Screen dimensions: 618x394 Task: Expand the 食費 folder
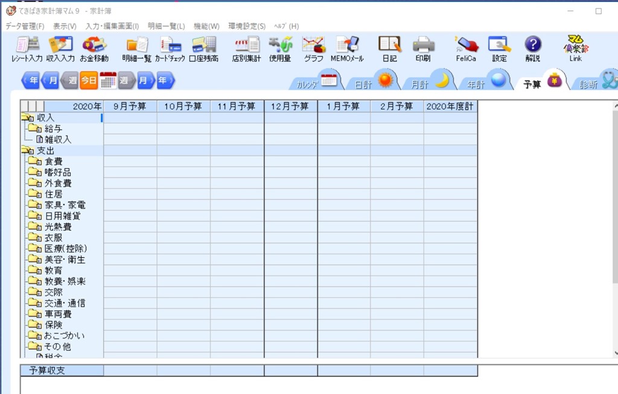click(34, 162)
